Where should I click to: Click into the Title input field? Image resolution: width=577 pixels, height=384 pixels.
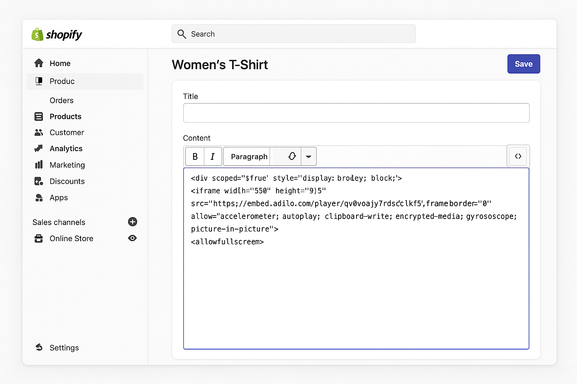pyautogui.click(x=356, y=113)
